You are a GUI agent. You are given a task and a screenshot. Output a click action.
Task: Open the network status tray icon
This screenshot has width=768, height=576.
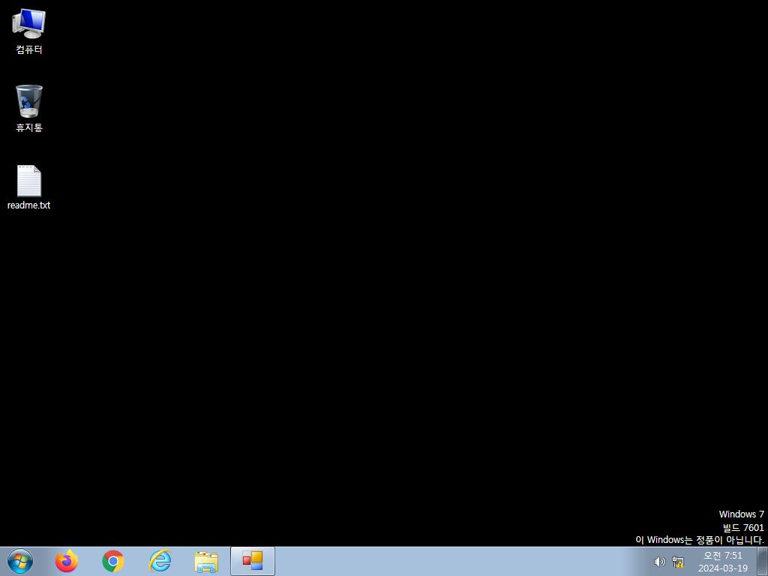pyautogui.click(x=678, y=562)
